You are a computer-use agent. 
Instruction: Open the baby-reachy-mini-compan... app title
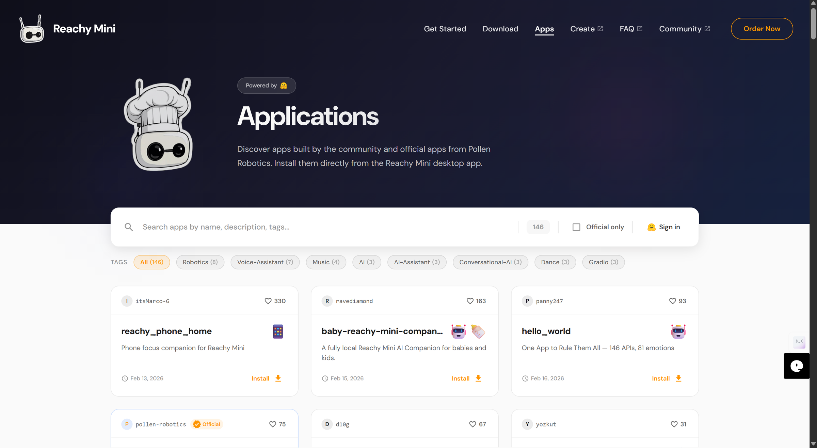coord(382,331)
